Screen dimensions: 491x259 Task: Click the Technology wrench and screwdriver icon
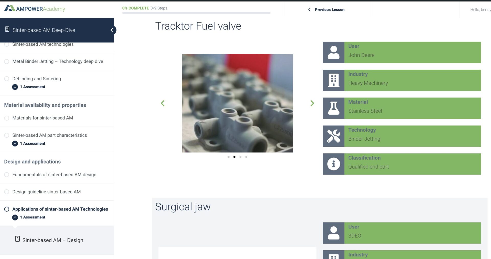333,136
